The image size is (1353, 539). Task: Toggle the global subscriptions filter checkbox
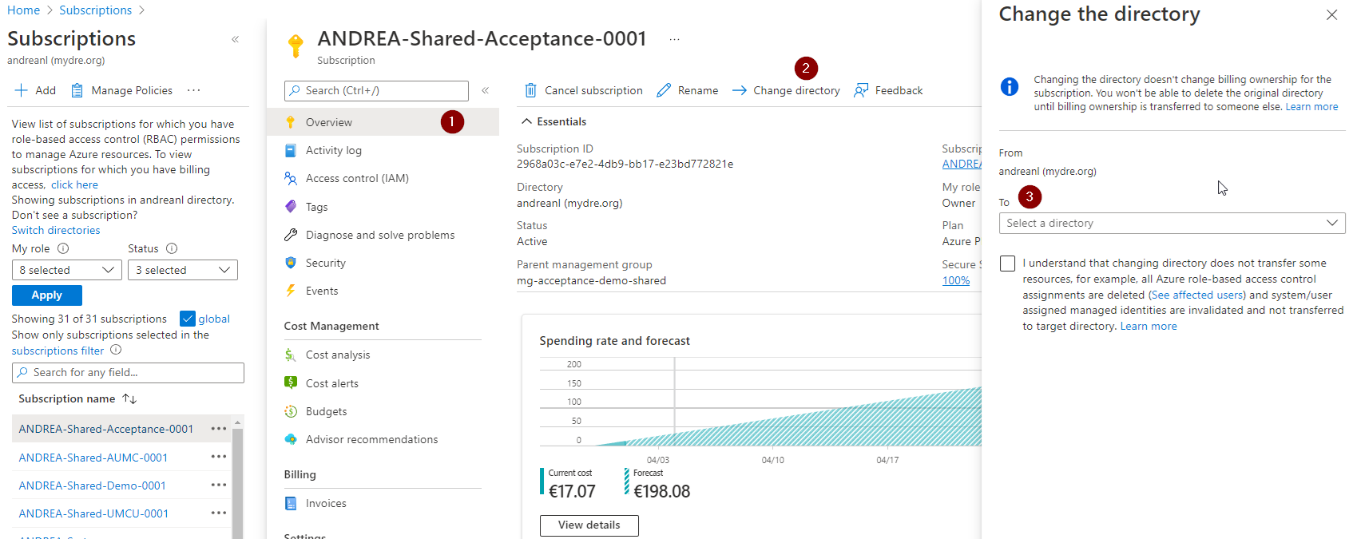click(x=188, y=319)
